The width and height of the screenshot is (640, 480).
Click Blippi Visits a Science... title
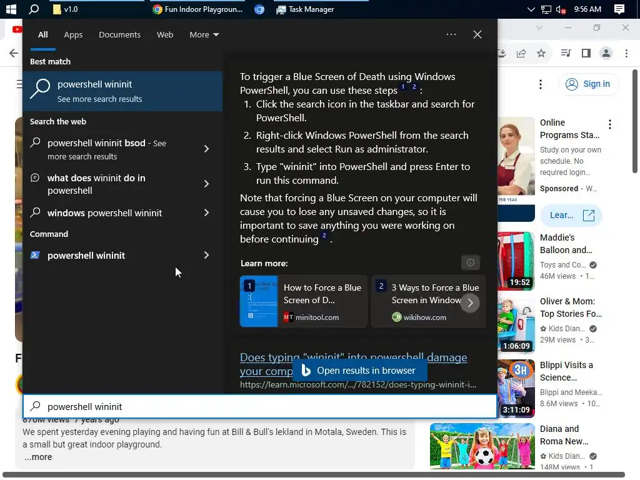click(566, 371)
